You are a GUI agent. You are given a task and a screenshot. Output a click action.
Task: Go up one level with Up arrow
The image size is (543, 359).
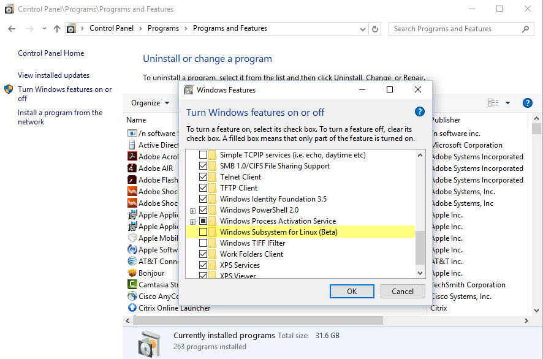point(57,29)
